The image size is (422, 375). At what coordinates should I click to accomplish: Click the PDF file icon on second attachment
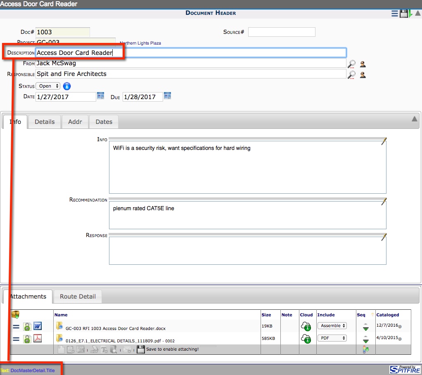click(38, 338)
